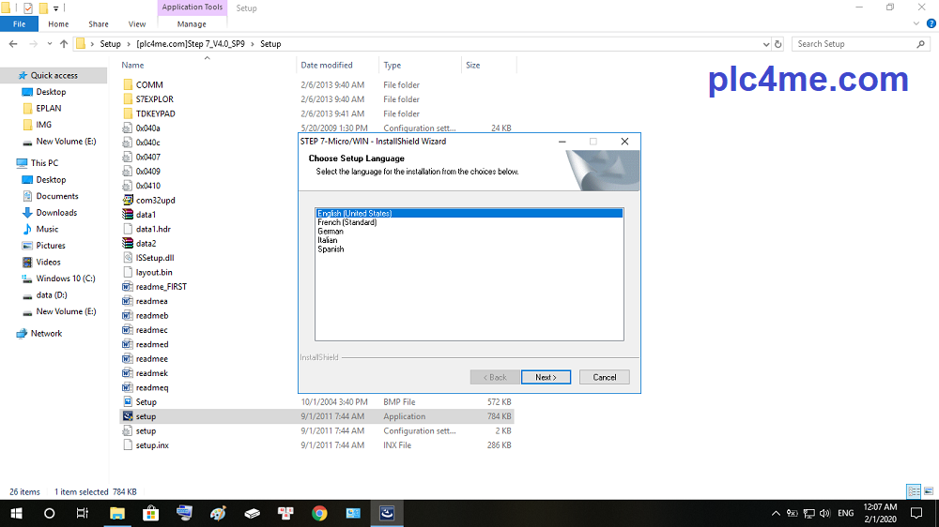Click Next in the InstallShield Wizard
The height and width of the screenshot is (527, 939).
(x=546, y=378)
